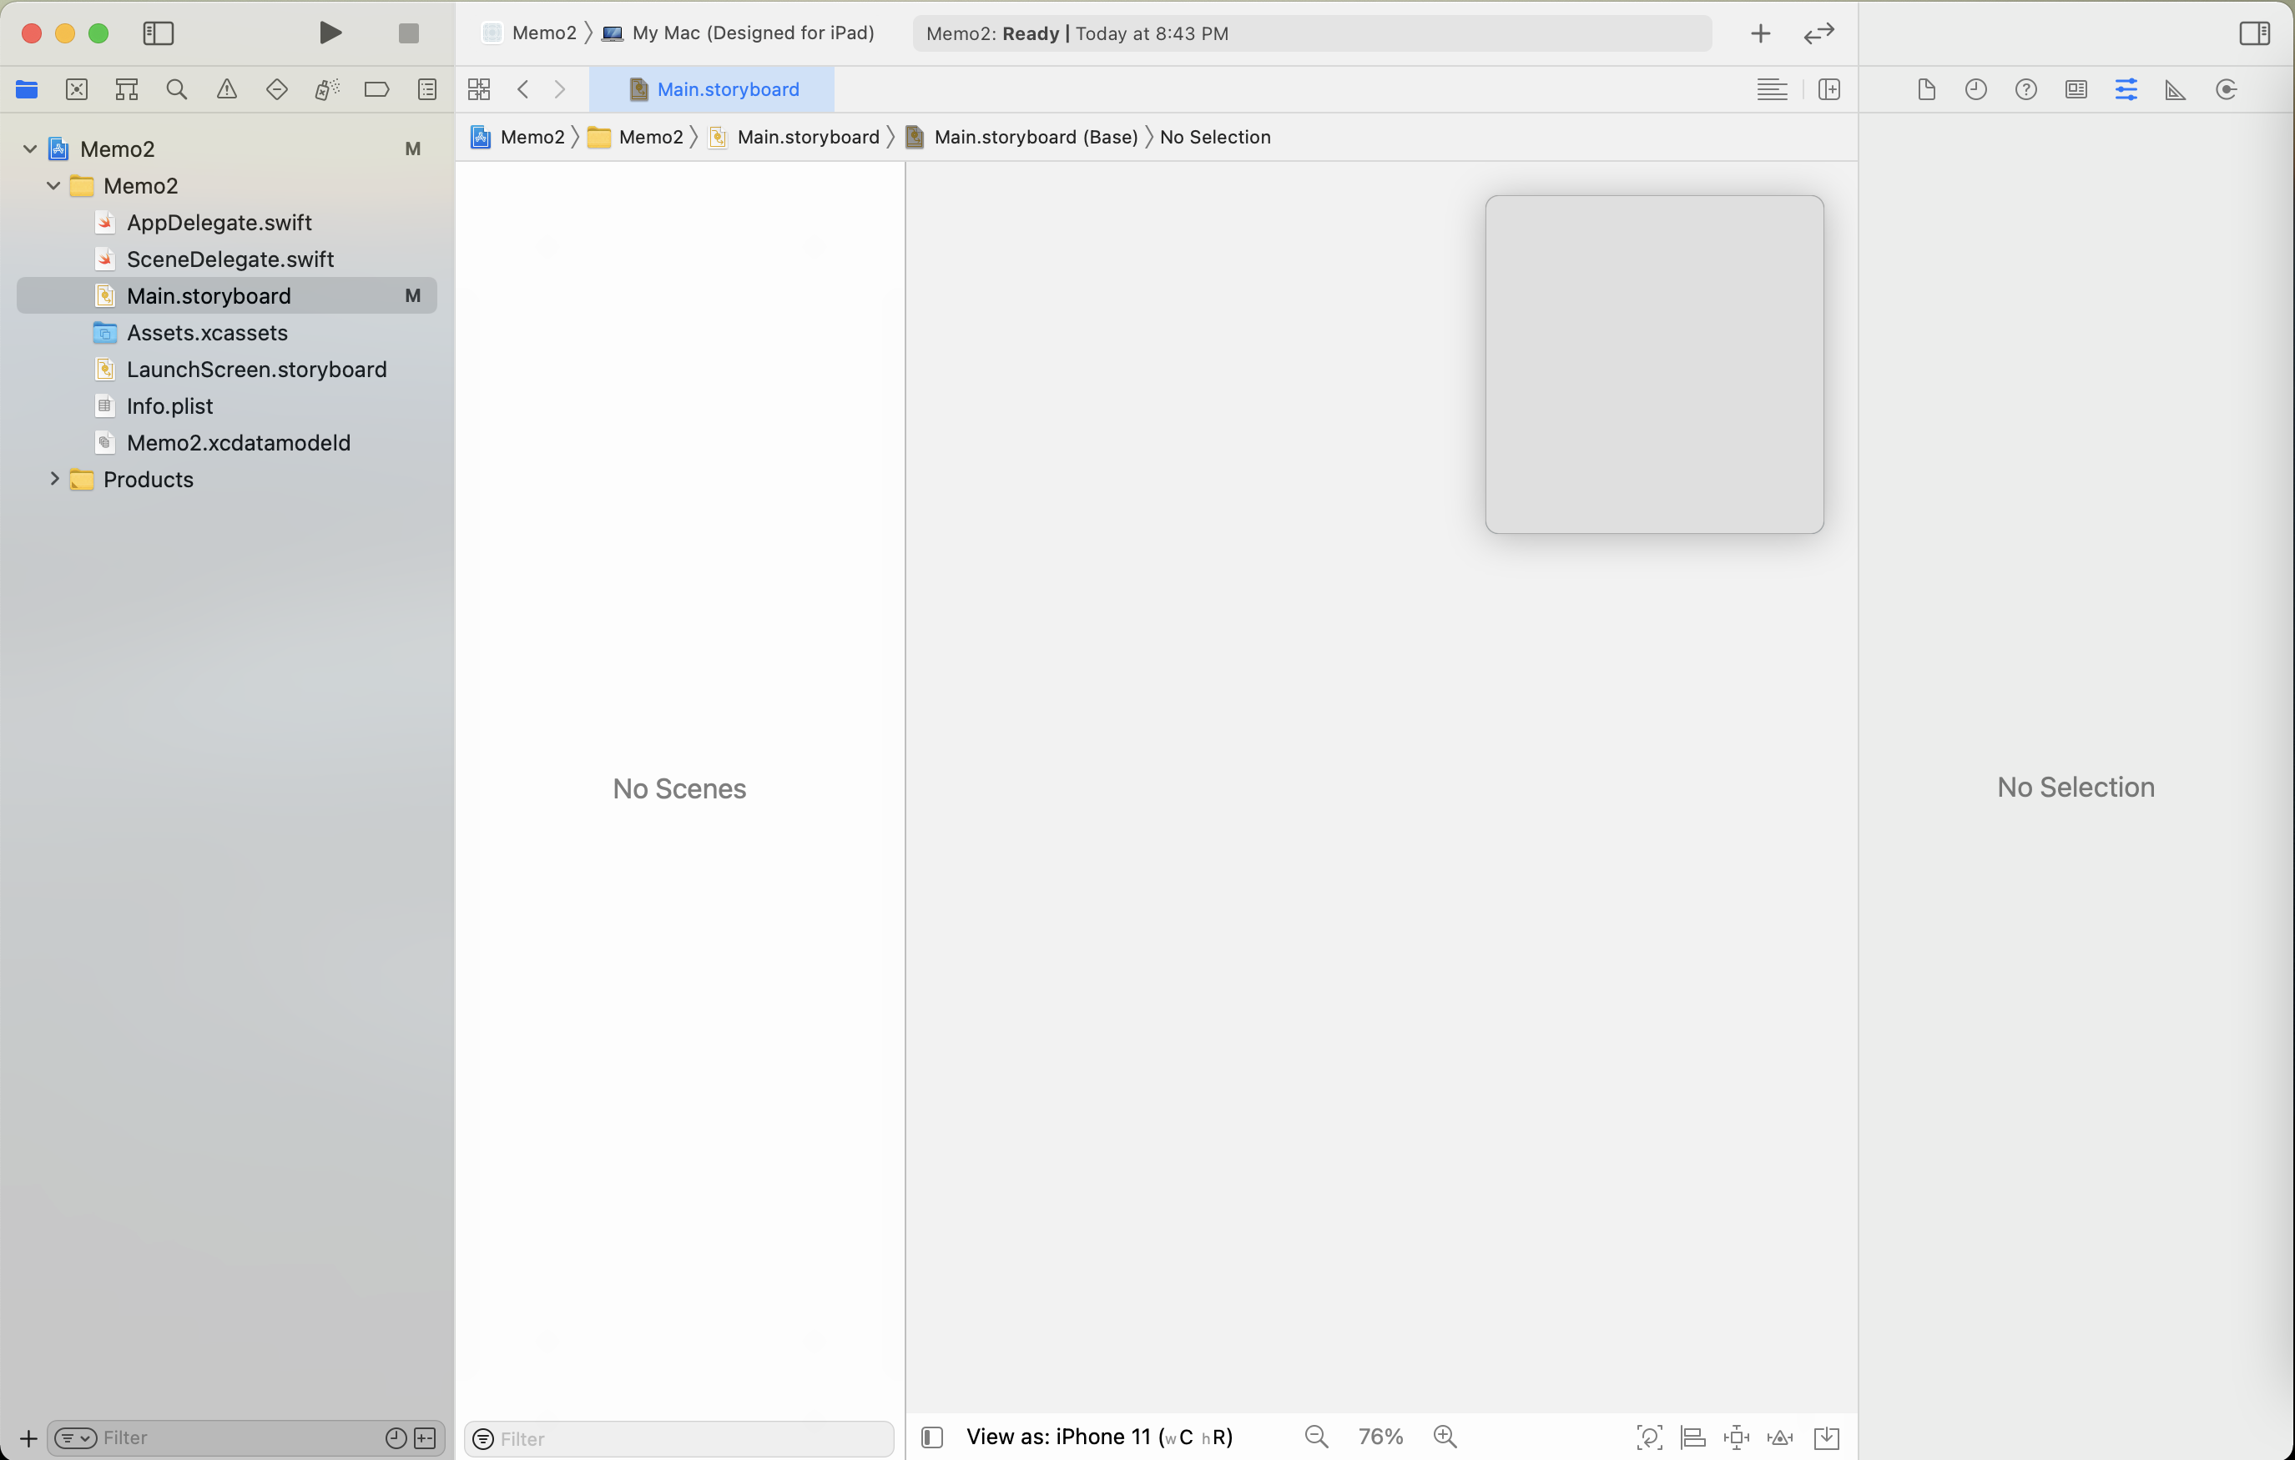This screenshot has width=2295, height=1460.
Task: Toggle the navigator sidebar visibility
Action: tap(159, 33)
